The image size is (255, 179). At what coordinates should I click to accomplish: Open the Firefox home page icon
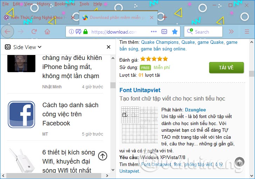pyautogui.click(x=47, y=32)
